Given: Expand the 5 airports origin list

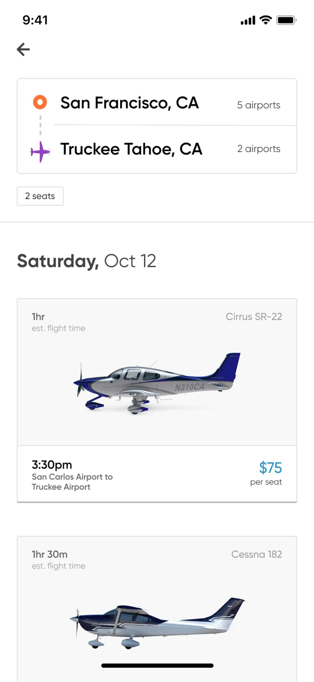Looking at the screenshot, I should pos(259,105).
